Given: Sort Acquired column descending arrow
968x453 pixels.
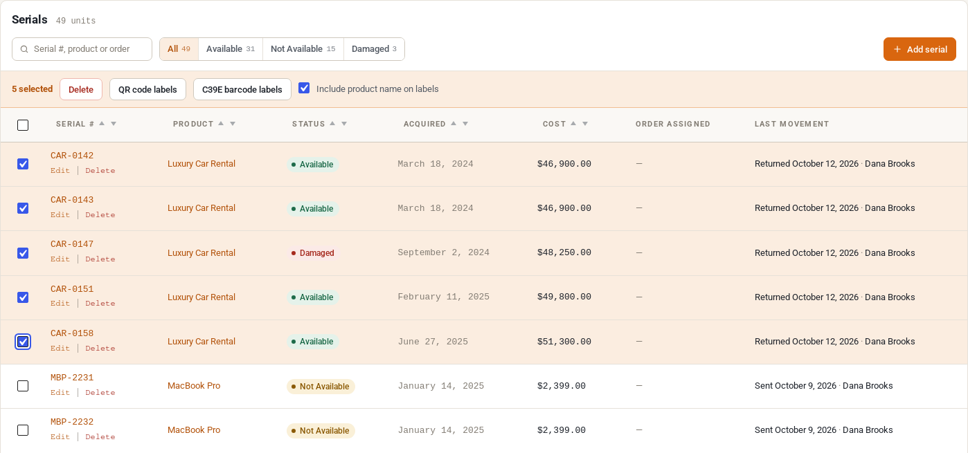Looking at the screenshot, I should [465, 124].
